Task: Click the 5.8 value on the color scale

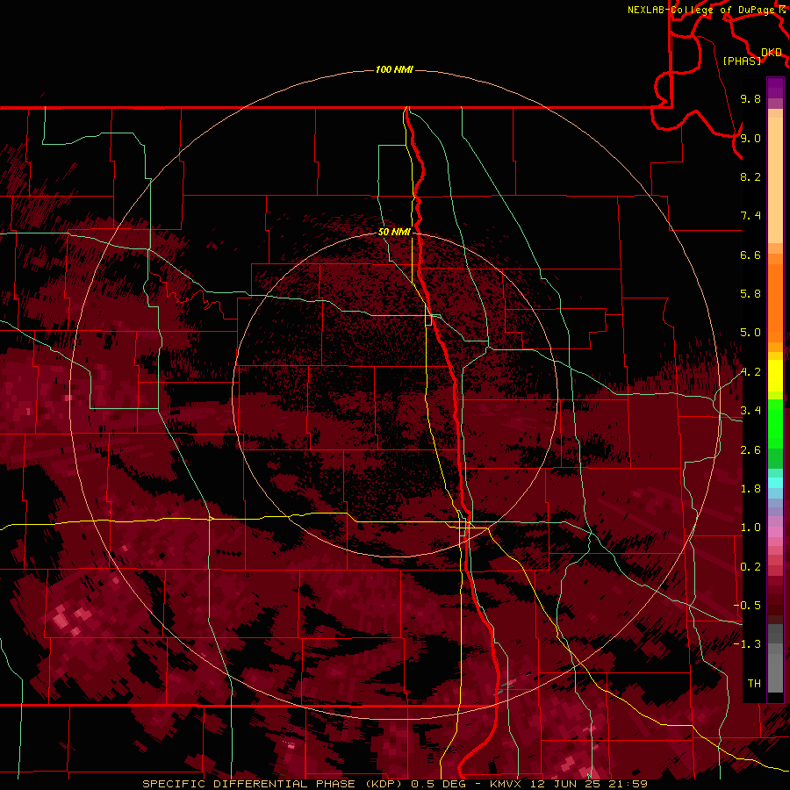Action: click(x=750, y=294)
